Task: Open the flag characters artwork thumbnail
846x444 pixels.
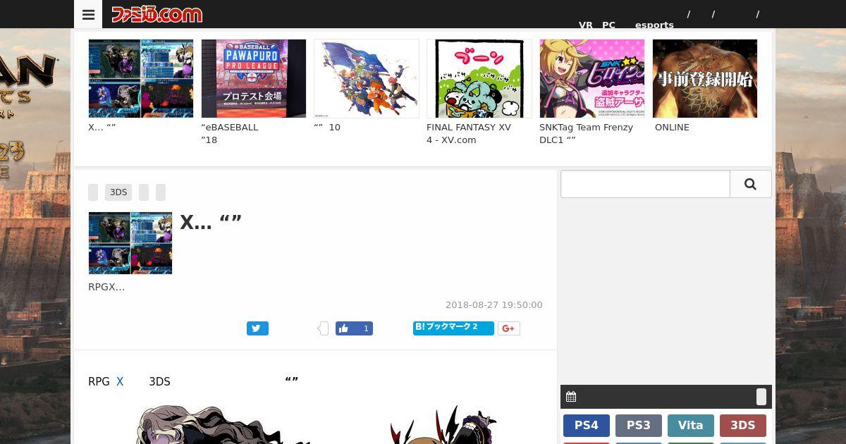Action: click(x=367, y=78)
